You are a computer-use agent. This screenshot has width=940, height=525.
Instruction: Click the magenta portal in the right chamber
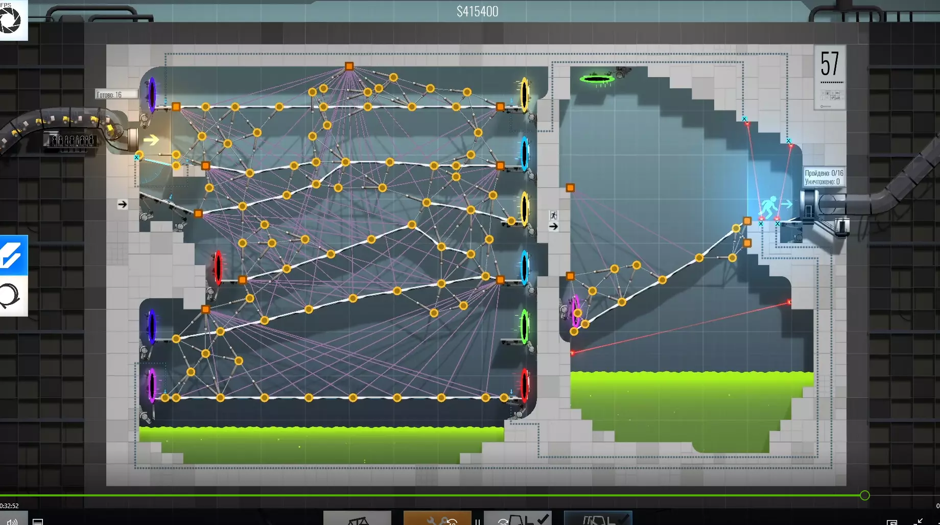(576, 312)
